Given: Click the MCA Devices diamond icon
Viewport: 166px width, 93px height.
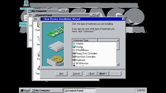Looking at the screenshot, I should click(74, 63).
